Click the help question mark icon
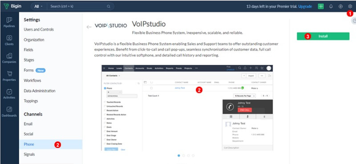The height and width of the screenshot is (164, 356). point(354,21)
